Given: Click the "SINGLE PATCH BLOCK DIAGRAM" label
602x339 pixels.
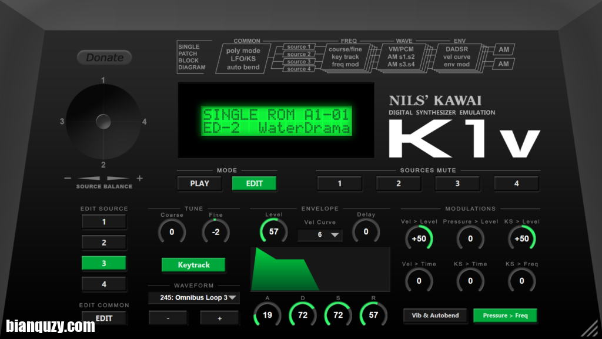Looking at the screenshot, I should (192, 57).
